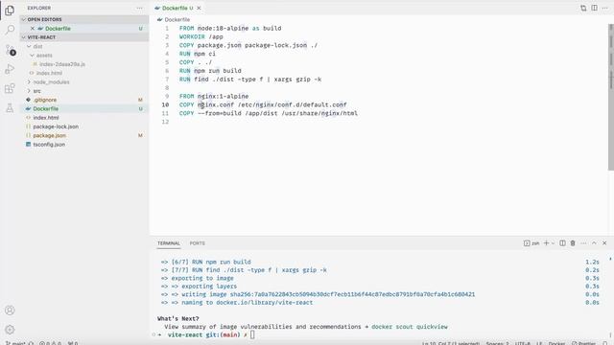This screenshot has height=345, width=614.
Task: Open editor more actions ellipsis
Action: coord(605,8)
